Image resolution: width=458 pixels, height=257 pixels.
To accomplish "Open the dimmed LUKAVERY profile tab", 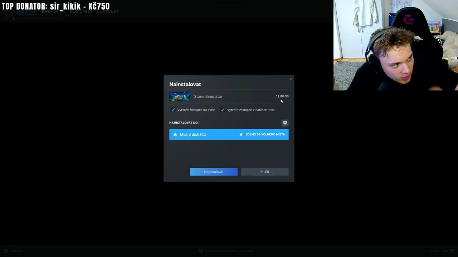I will click(x=108, y=11).
